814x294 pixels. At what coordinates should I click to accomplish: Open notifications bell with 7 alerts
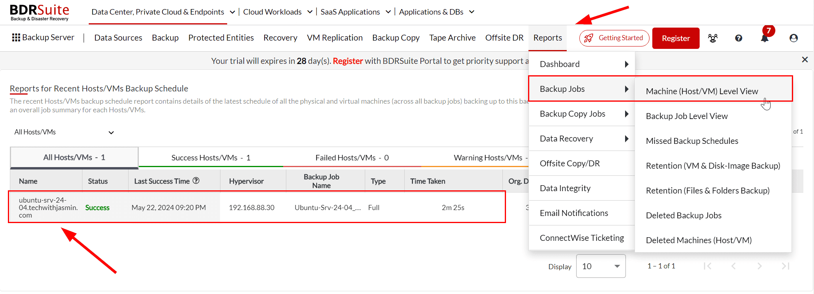pyautogui.click(x=765, y=38)
